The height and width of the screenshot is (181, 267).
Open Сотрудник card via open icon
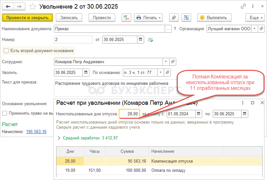click(x=173, y=62)
